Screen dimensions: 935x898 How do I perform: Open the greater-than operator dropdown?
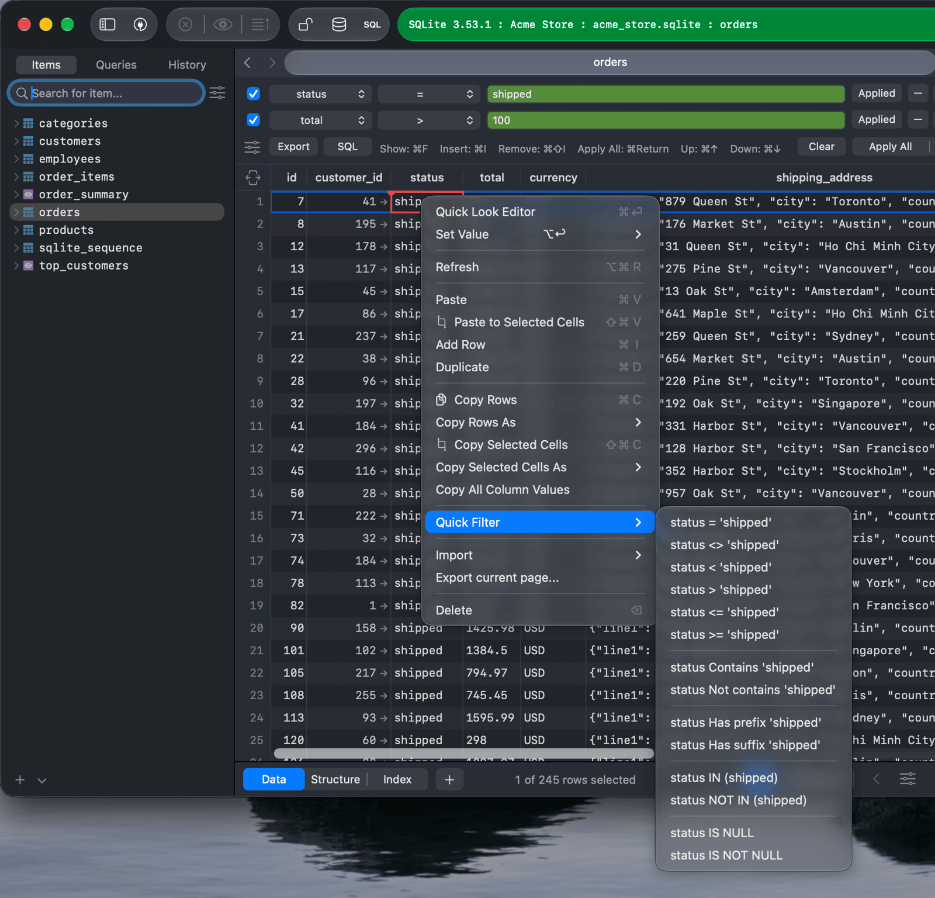(429, 120)
